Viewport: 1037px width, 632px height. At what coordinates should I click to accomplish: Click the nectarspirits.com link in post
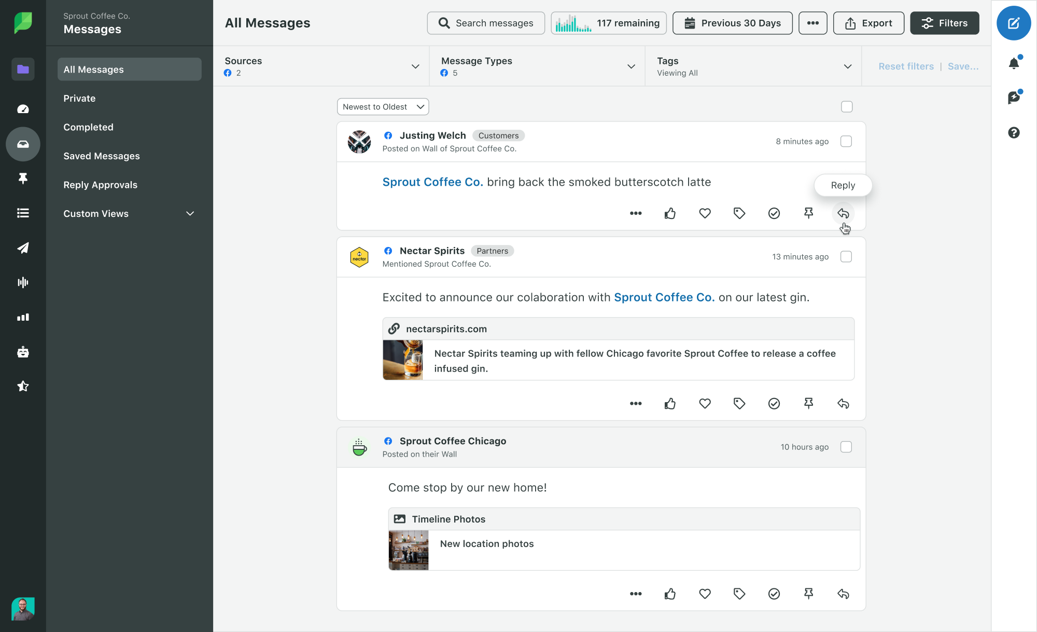point(445,328)
